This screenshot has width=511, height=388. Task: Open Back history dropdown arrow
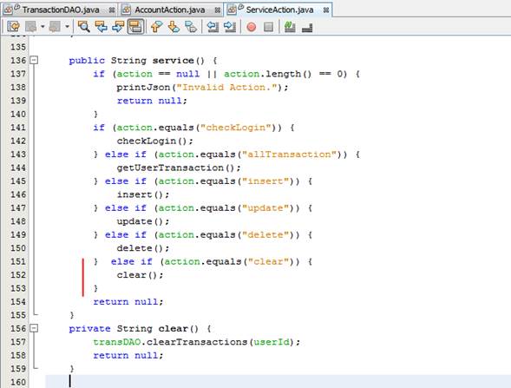click(x=43, y=27)
